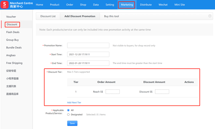
Task: Focus the Promotion Name input field
Action: click(x=88, y=45)
